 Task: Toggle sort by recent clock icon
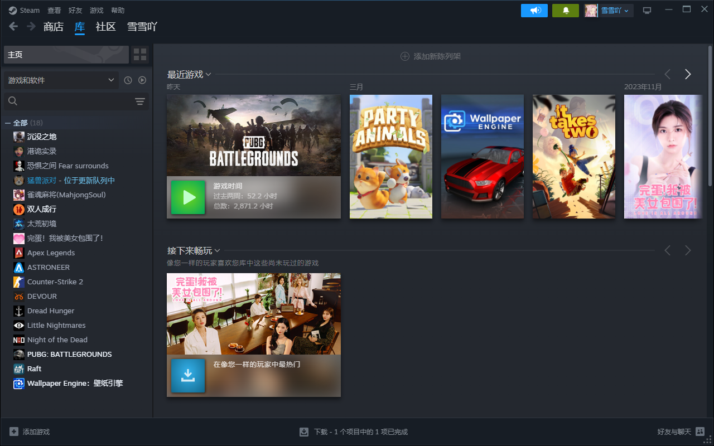coord(128,80)
